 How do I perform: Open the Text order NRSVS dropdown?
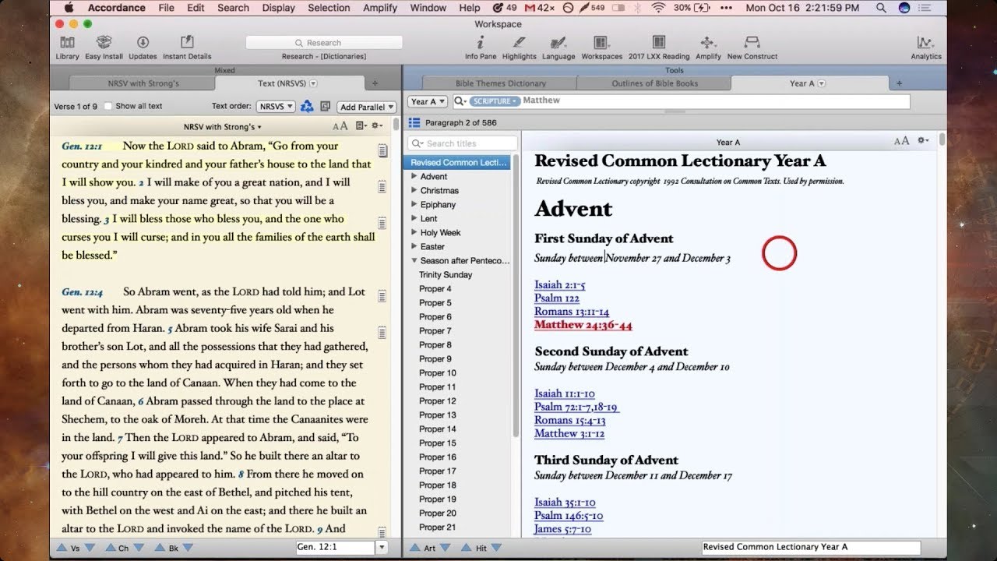pyautogui.click(x=277, y=107)
